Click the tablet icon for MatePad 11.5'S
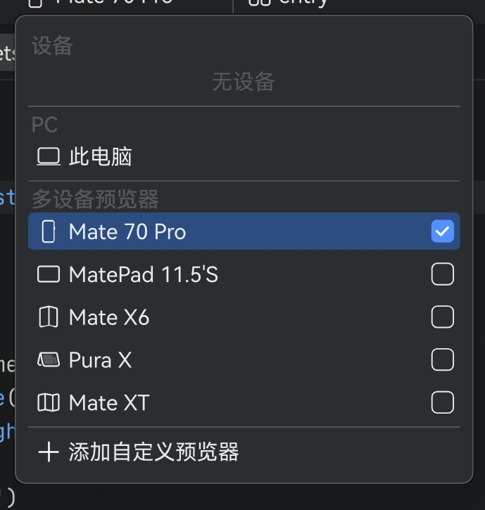This screenshot has width=485, height=510. (49, 274)
